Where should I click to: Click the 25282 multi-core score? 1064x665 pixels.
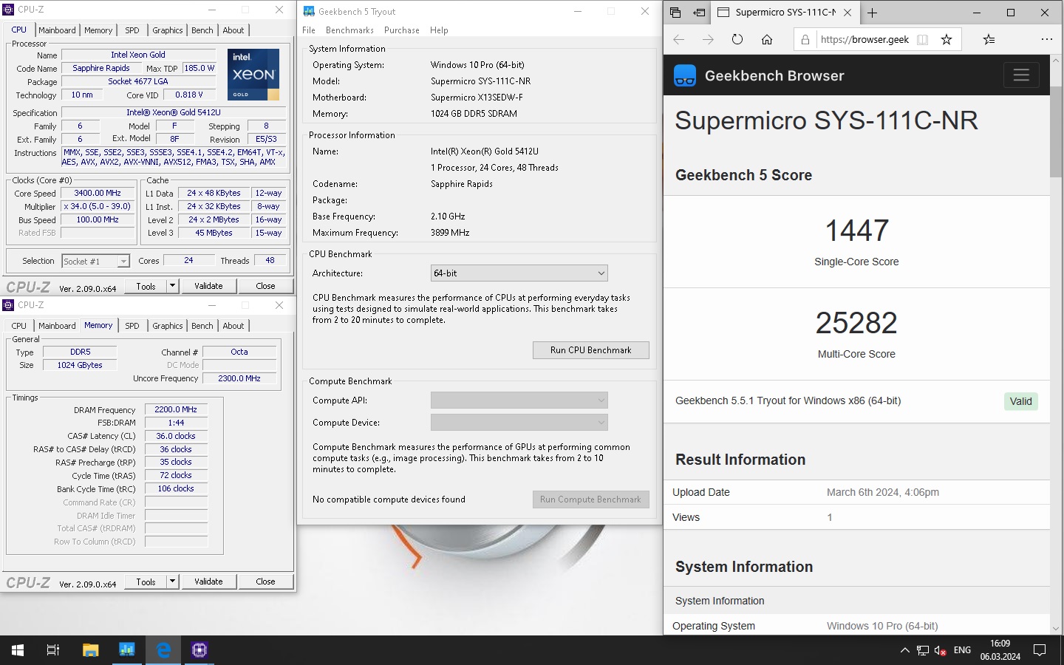[856, 323]
